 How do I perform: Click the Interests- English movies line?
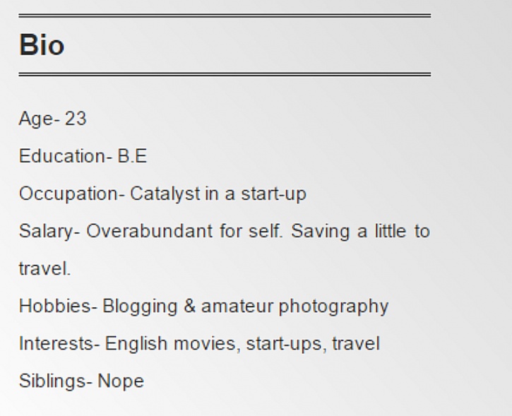[200, 344]
